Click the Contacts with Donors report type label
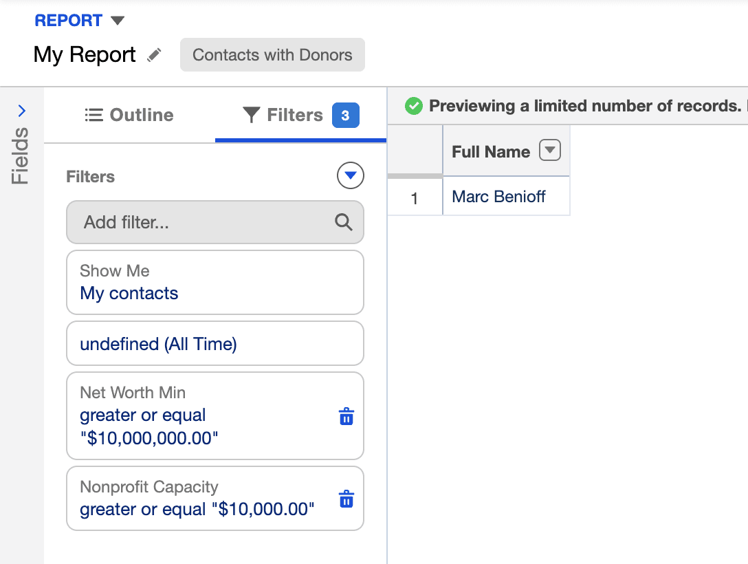This screenshot has height=564, width=748. point(272,54)
